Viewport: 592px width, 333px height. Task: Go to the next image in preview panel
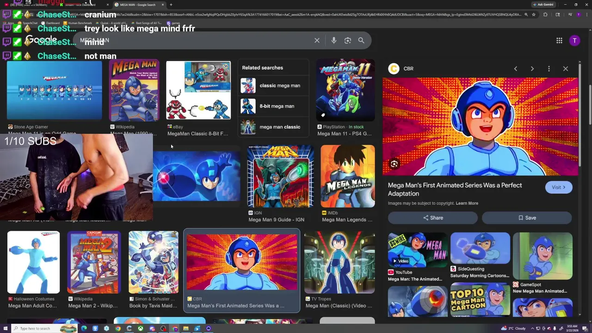point(532,68)
